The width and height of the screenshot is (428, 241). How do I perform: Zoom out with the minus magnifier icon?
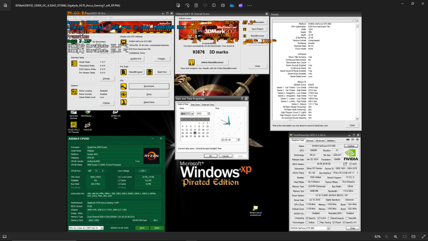386,237
